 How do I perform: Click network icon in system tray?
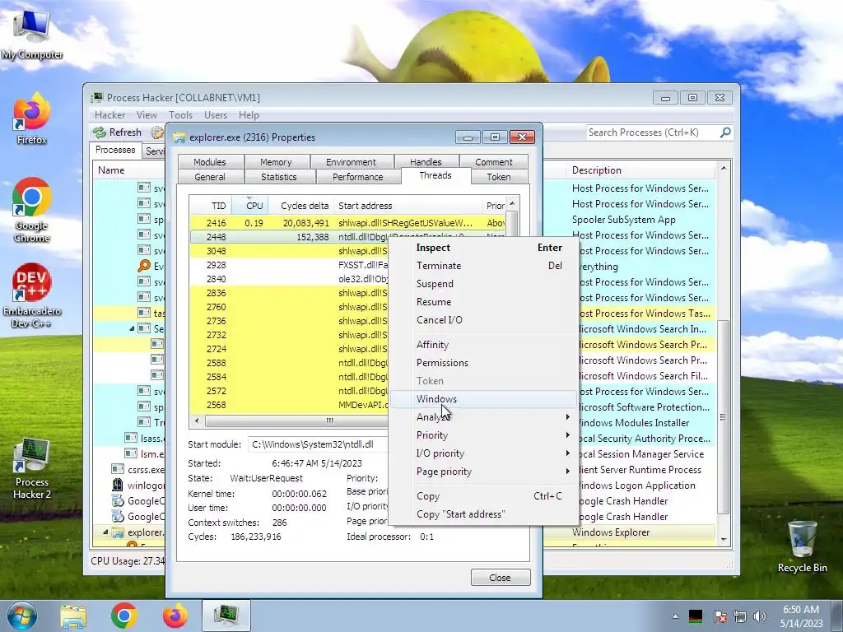[x=740, y=616]
